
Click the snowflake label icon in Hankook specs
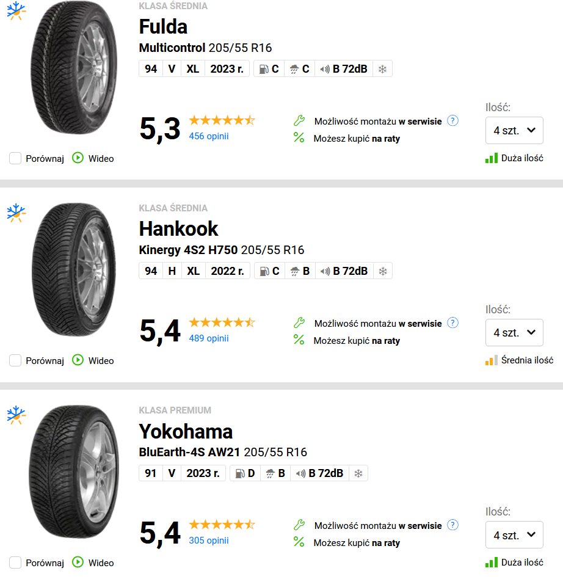[383, 271]
